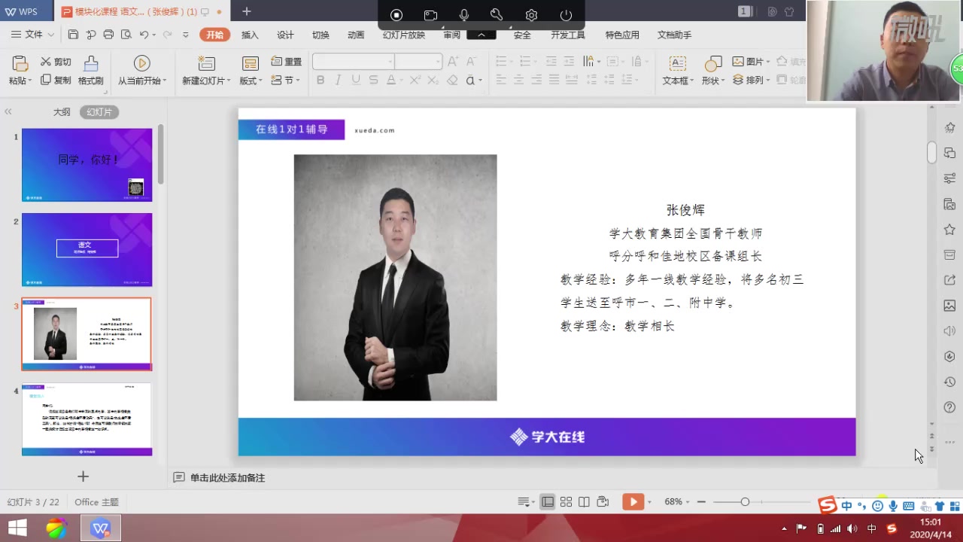This screenshot has width=963, height=542.
Task: Open the 设计 (Design) ribbon tab
Action: click(285, 35)
